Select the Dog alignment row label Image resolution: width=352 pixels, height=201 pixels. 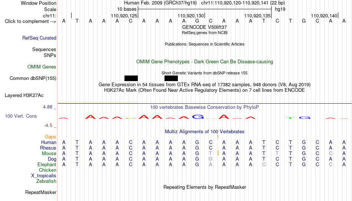pos(52,159)
